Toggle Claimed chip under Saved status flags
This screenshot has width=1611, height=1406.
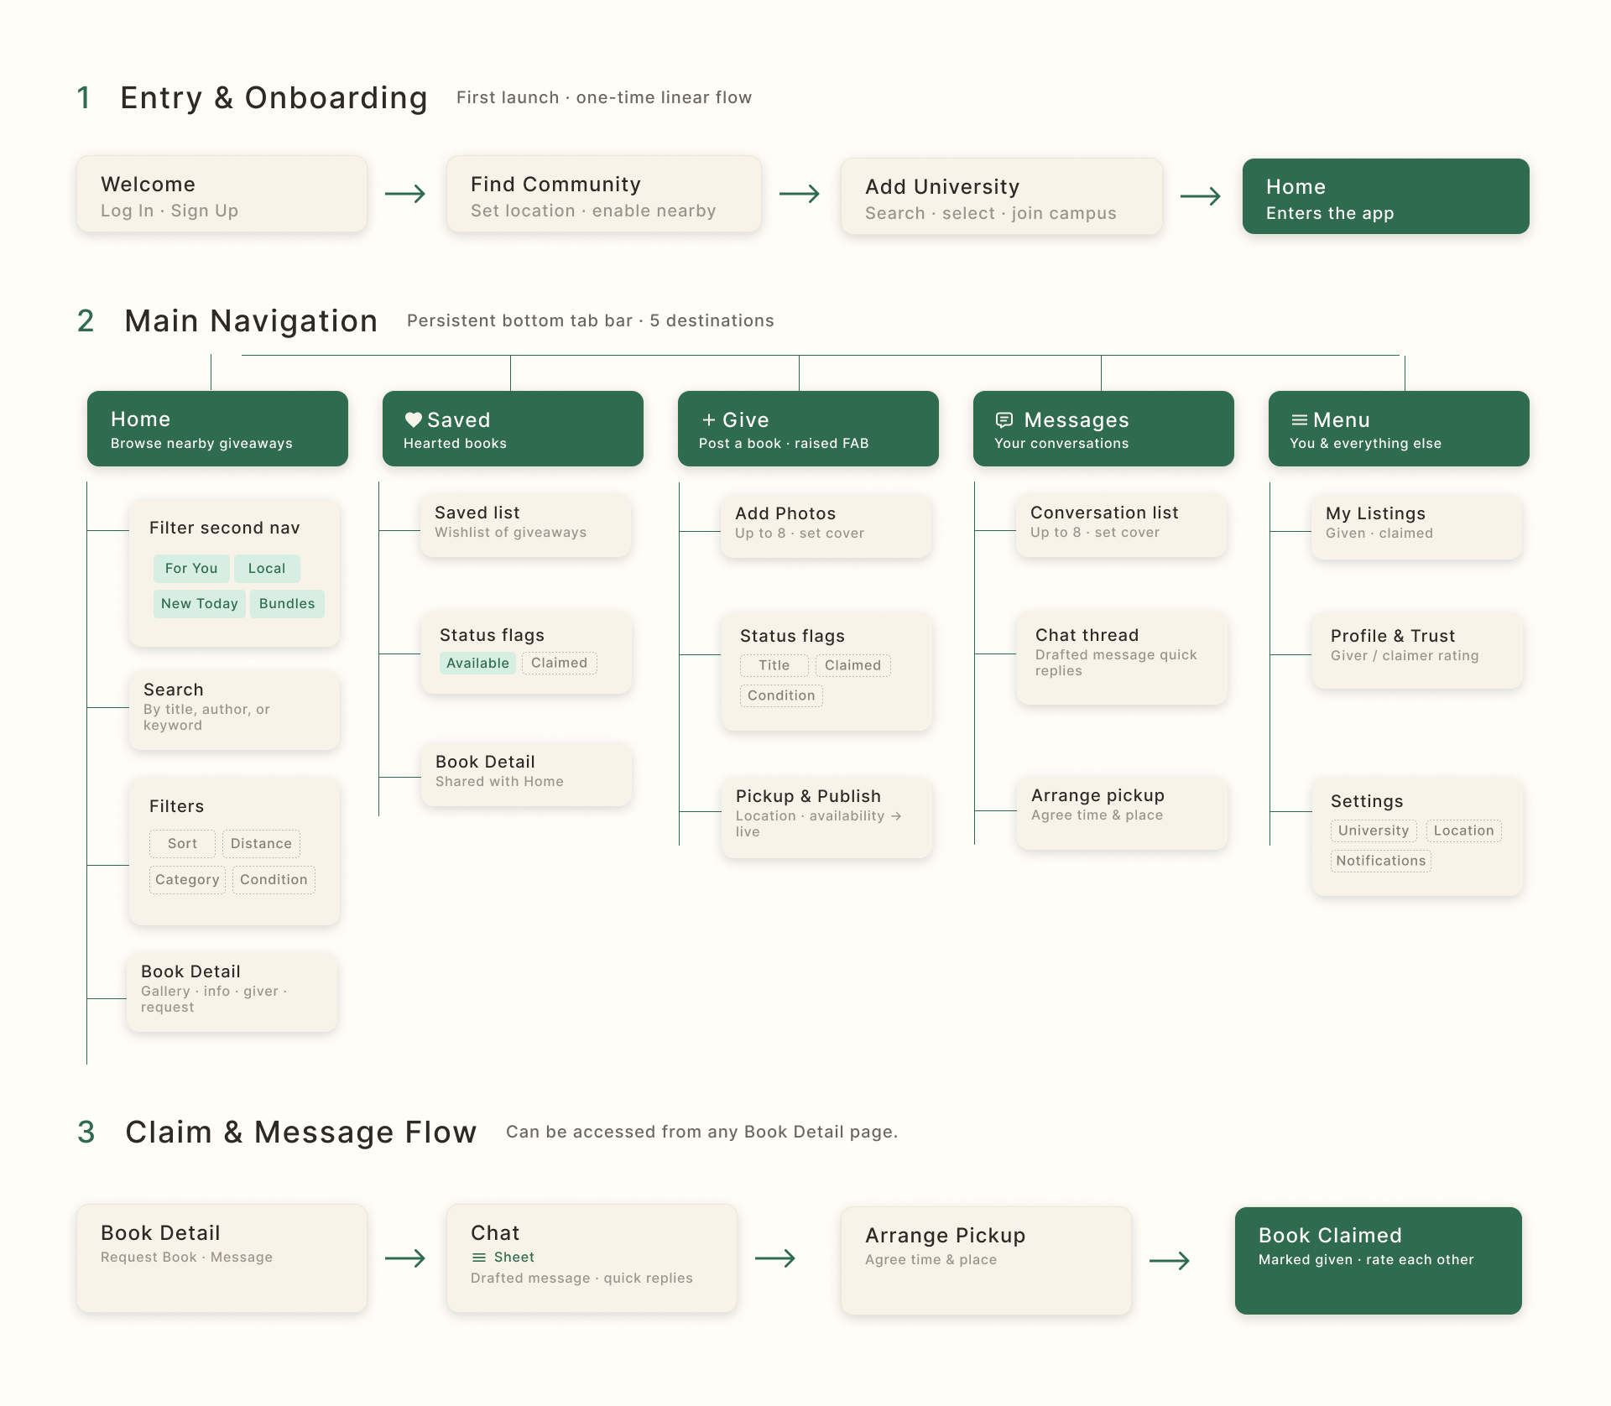pyautogui.click(x=560, y=663)
